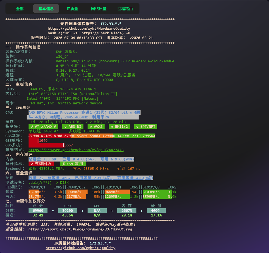The image size is (269, 253).
Task: Click the 4核心, 4线程 CPU detail line
Action: [x=83, y=117]
